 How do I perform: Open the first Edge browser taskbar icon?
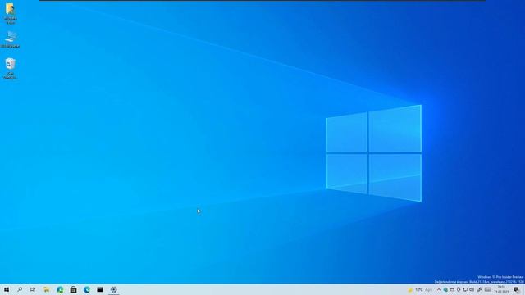pos(60,289)
